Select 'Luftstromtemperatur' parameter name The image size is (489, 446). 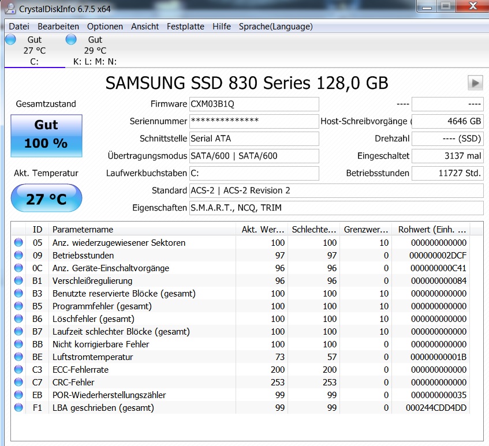tap(92, 357)
